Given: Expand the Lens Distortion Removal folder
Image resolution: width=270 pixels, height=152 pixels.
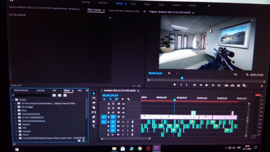Looking at the screenshot, I should point(16,121).
